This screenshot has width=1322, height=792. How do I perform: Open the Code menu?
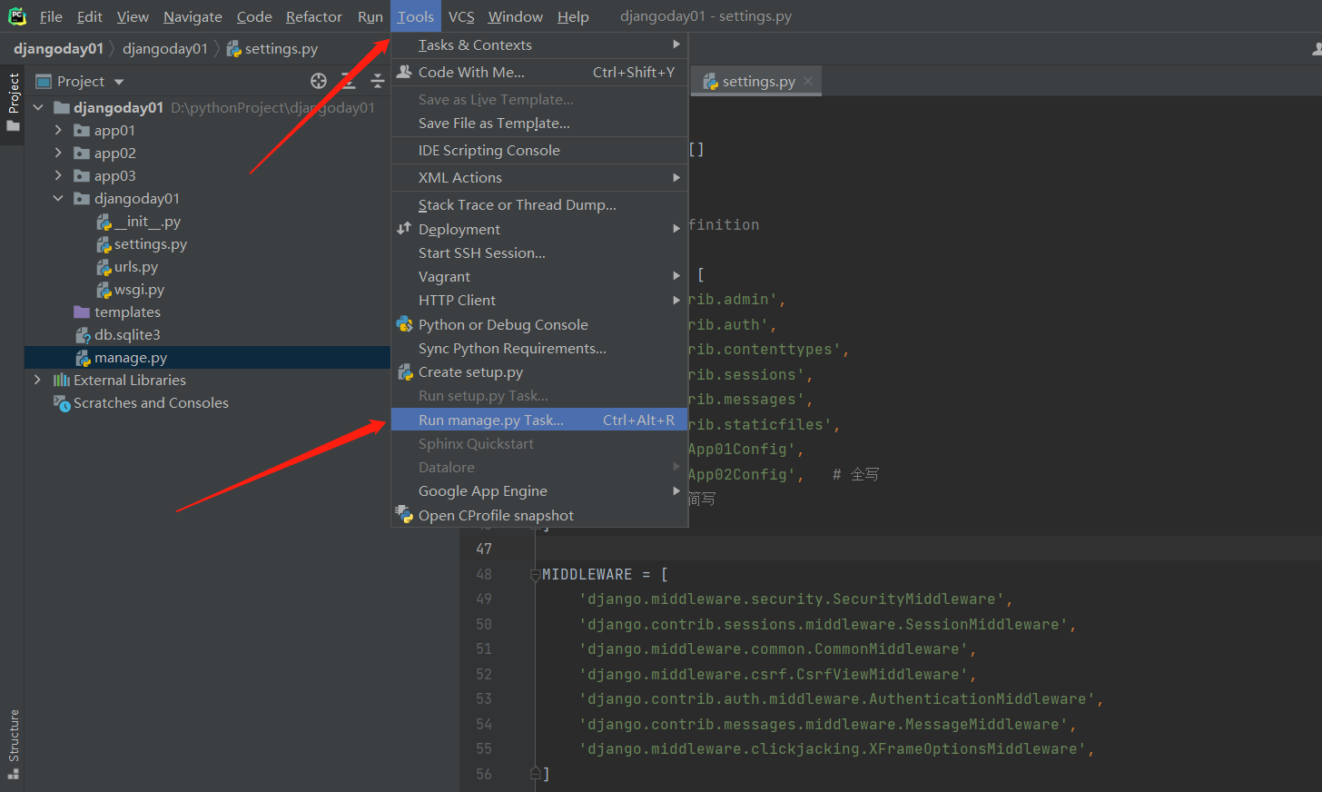[x=254, y=16]
